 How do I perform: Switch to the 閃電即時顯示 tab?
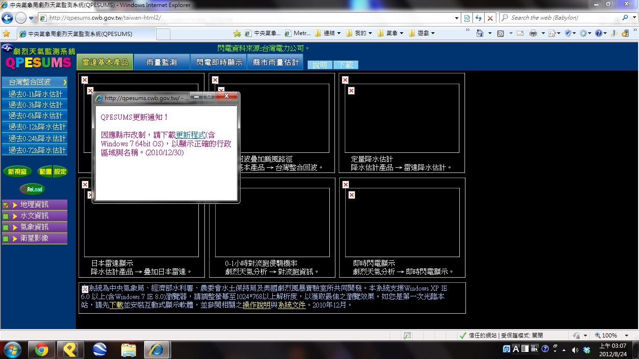coord(218,62)
